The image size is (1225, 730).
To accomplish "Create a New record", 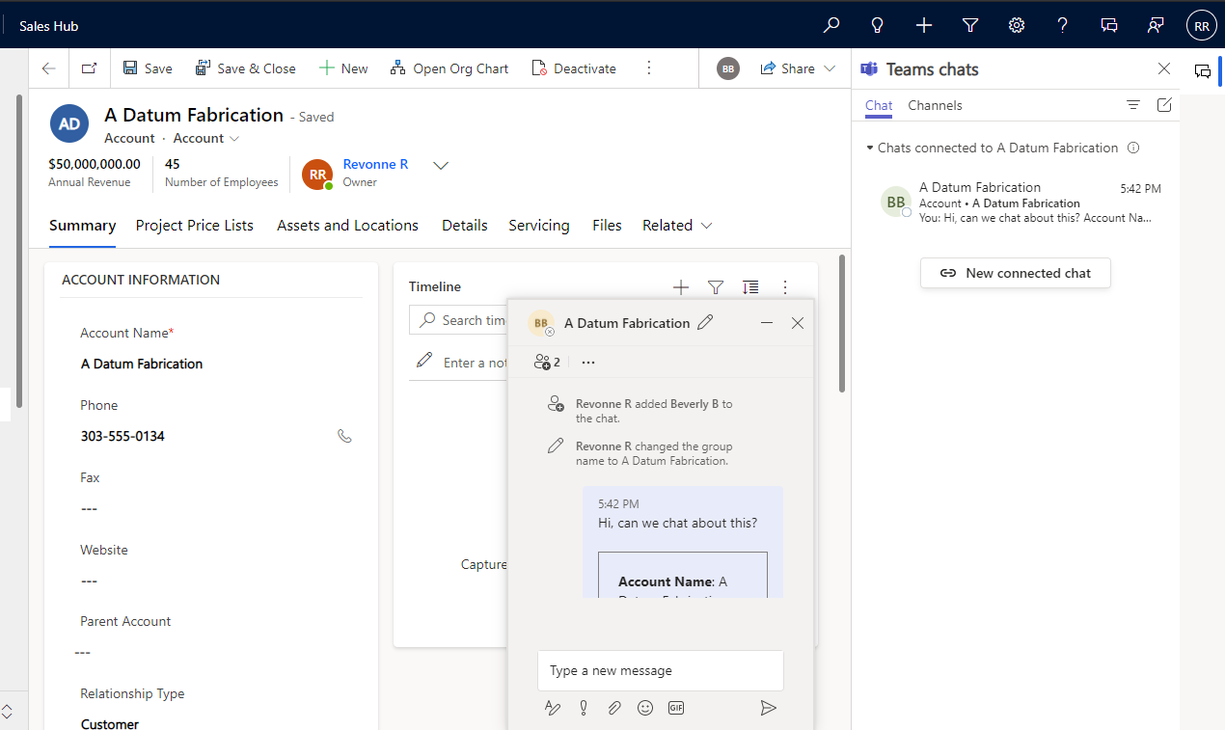I will click(343, 68).
